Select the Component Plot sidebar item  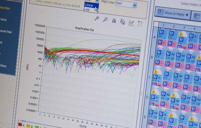6,31
